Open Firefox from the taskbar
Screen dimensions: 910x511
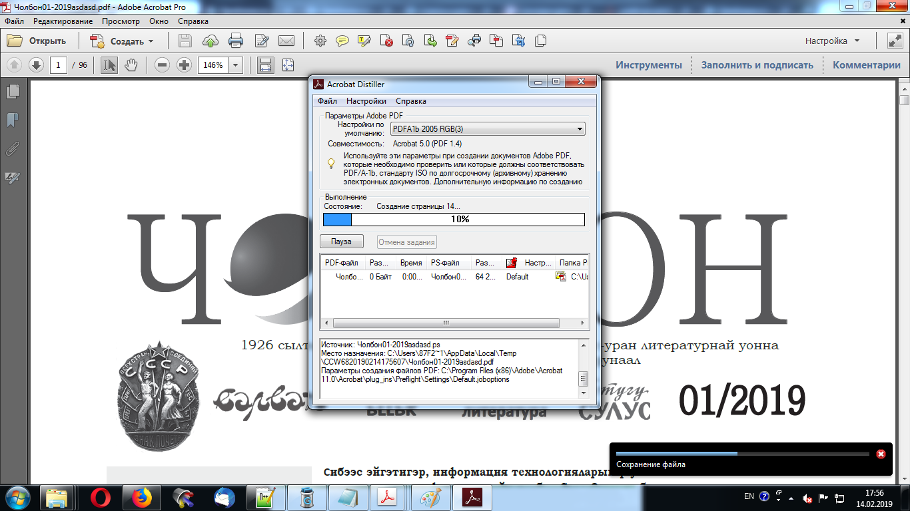click(141, 497)
